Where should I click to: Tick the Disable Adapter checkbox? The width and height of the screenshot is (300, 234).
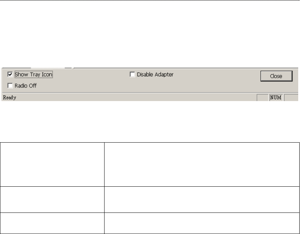[x=132, y=75]
